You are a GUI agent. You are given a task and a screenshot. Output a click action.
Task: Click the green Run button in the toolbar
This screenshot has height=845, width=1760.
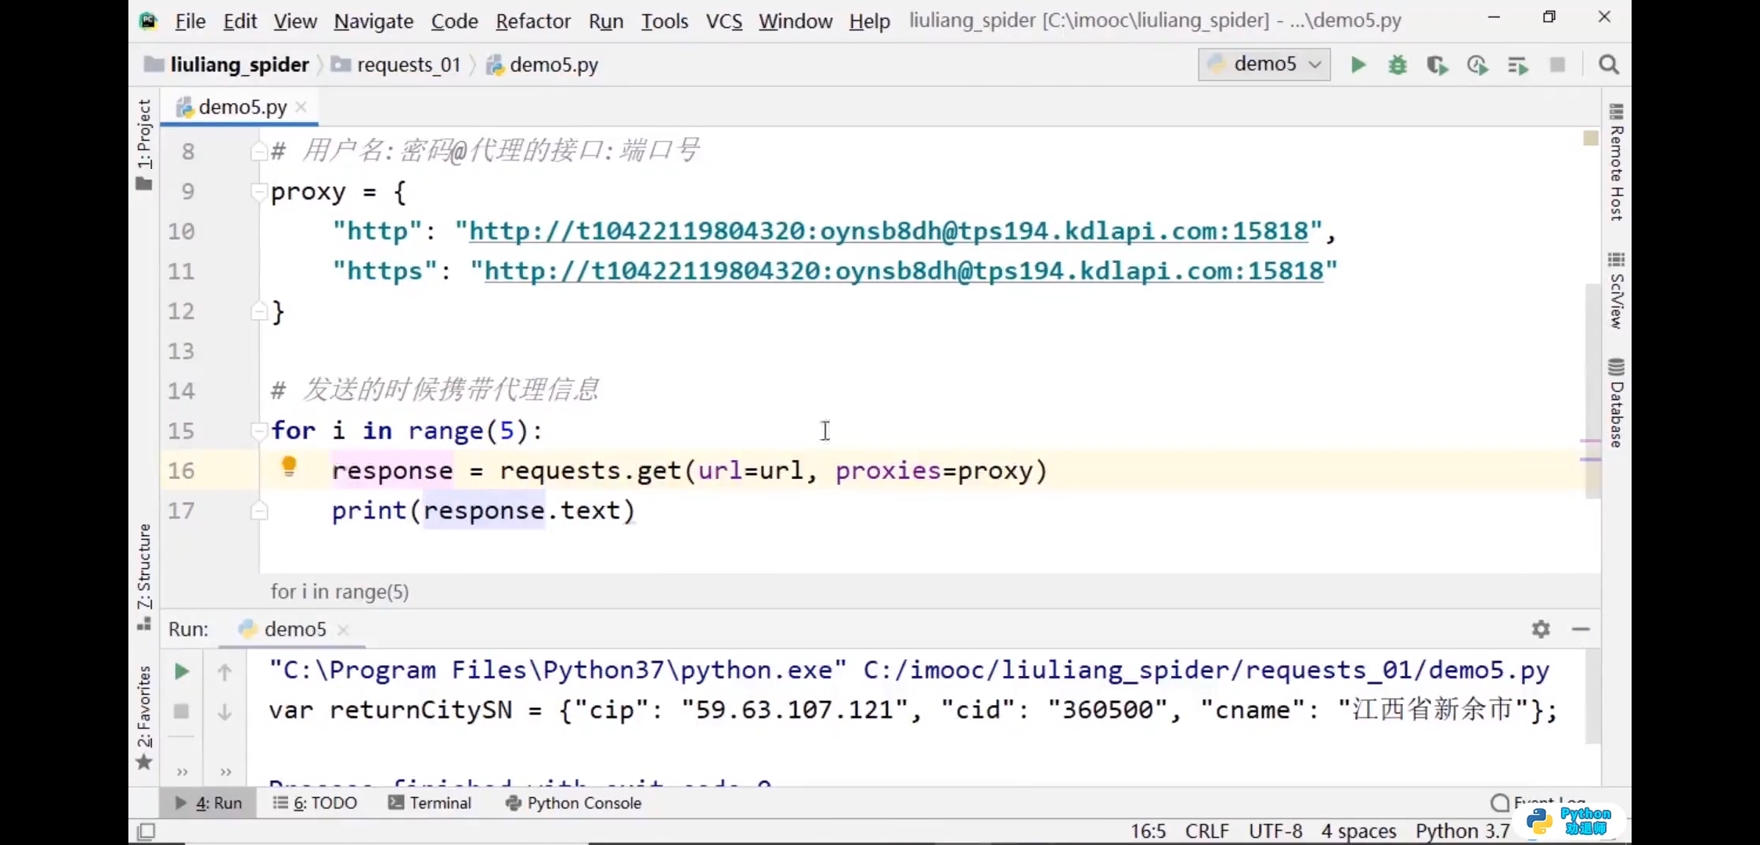[1358, 65]
